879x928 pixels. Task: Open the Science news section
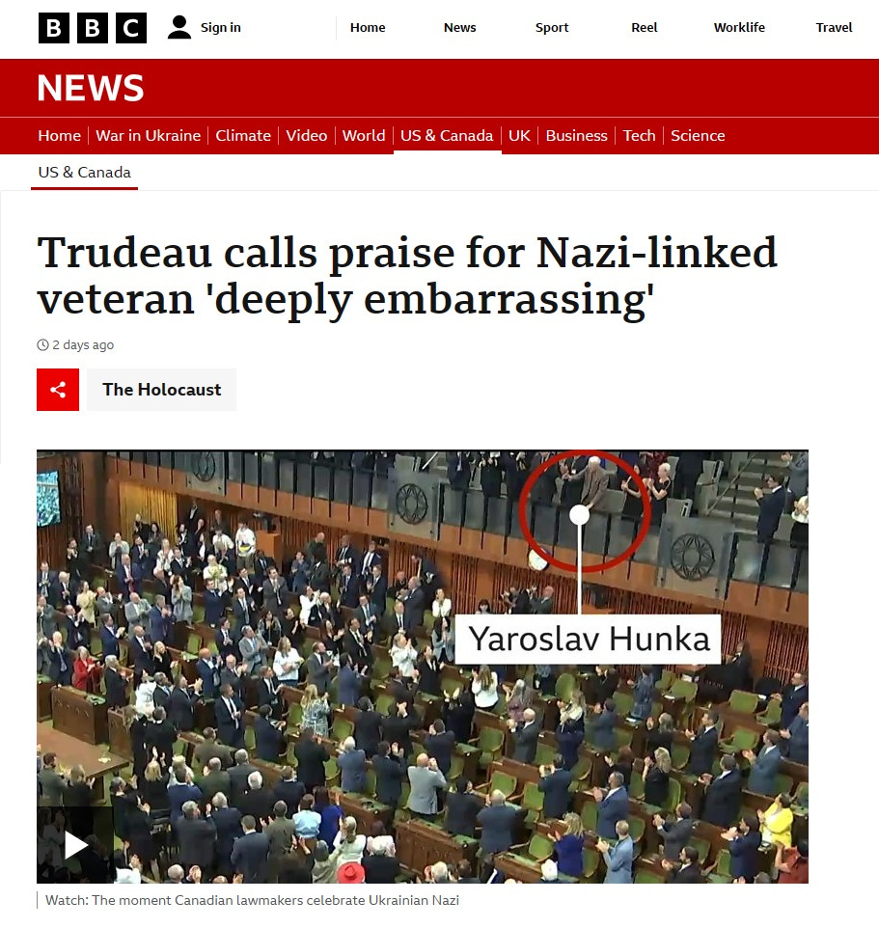698,135
